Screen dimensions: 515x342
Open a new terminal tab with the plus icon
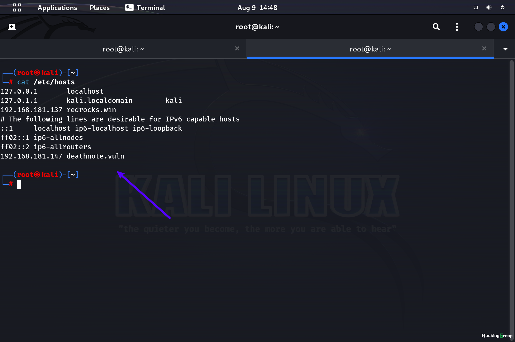(12, 27)
